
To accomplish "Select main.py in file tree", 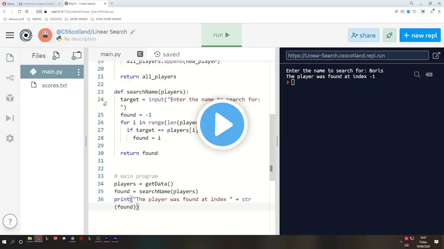I will 52,72.
